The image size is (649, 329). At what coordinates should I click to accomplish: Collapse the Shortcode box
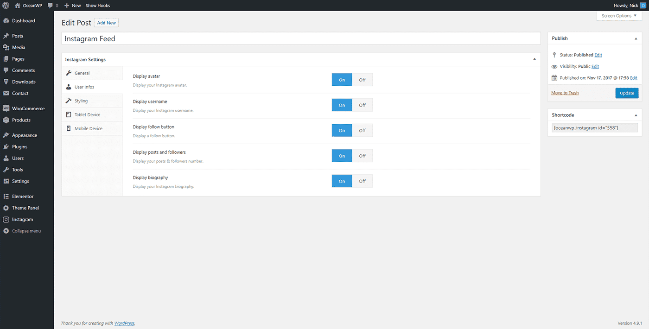pos(636,115)
